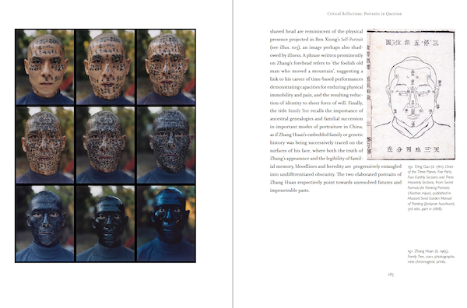Viewport: 467px width, 308px height.
Task: Open the last portrait in the second row
Action: point(167,145)
